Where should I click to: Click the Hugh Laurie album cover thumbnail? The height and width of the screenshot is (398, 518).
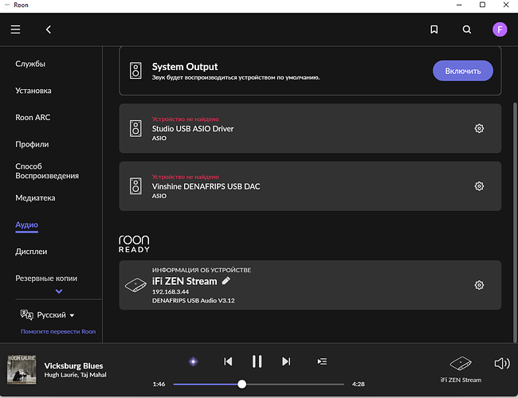click(x=22, y=369)
